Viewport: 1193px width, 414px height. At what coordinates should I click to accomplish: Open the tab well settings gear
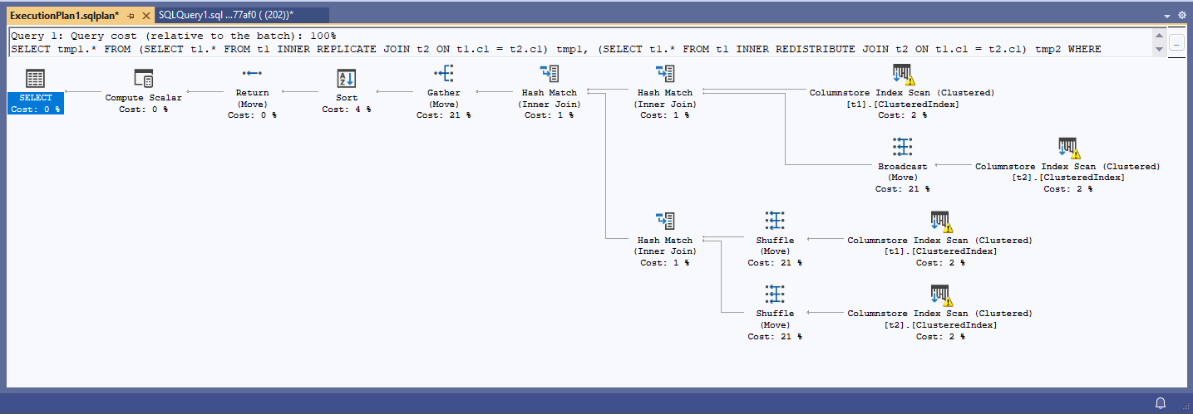(x=1182, y=16)
